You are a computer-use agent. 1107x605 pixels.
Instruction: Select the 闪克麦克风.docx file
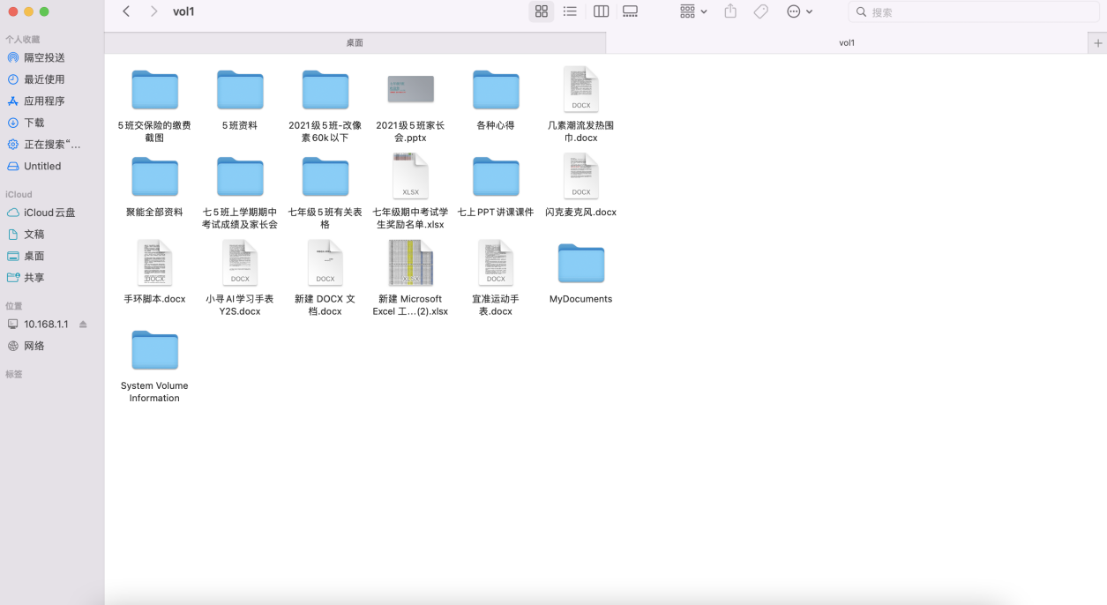pyautogui.click(x=580, y=176)
